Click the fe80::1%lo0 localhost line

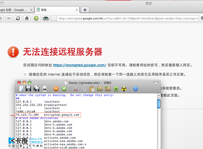(38, 111)
